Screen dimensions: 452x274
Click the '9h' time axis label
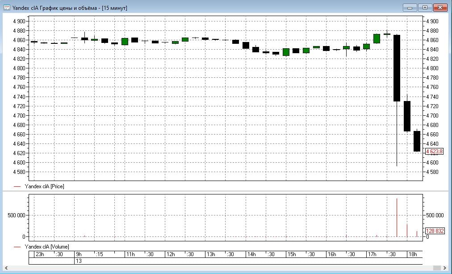(x=79, y=254)
